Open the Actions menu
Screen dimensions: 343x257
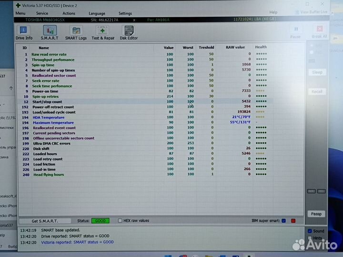click(69, 13)
